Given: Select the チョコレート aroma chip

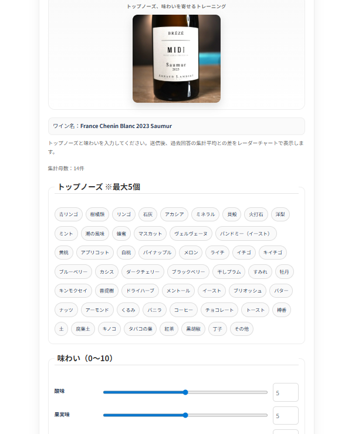Looking at the screenshot, I should point(219,309).
